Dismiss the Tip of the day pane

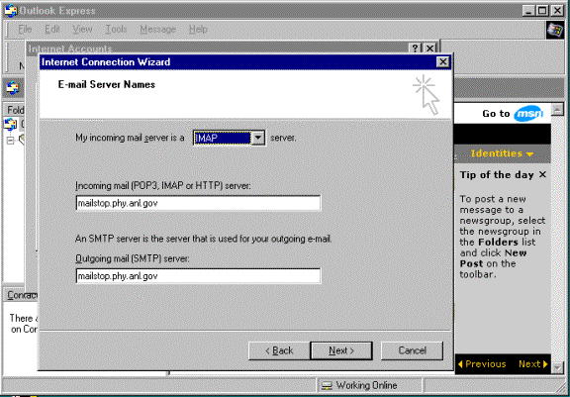tap(542, 175)
